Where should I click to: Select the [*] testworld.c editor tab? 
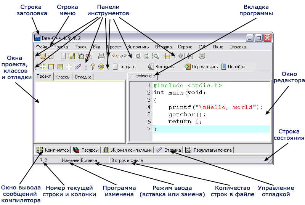[x=143, y=76]
